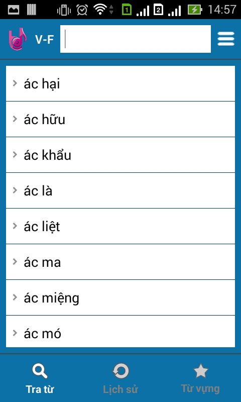Expand chevron next to ác hại

point(15,83)
